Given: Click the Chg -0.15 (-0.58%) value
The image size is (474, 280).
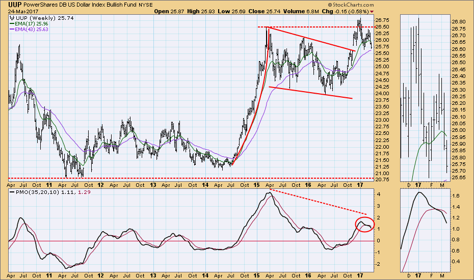Looking at the screenshot, I should pos(345,11).
